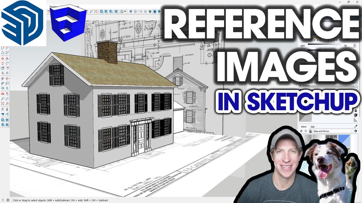The image size is (362, 203).
Task: Select the Push/Pull tool
Action: [7, 59]
